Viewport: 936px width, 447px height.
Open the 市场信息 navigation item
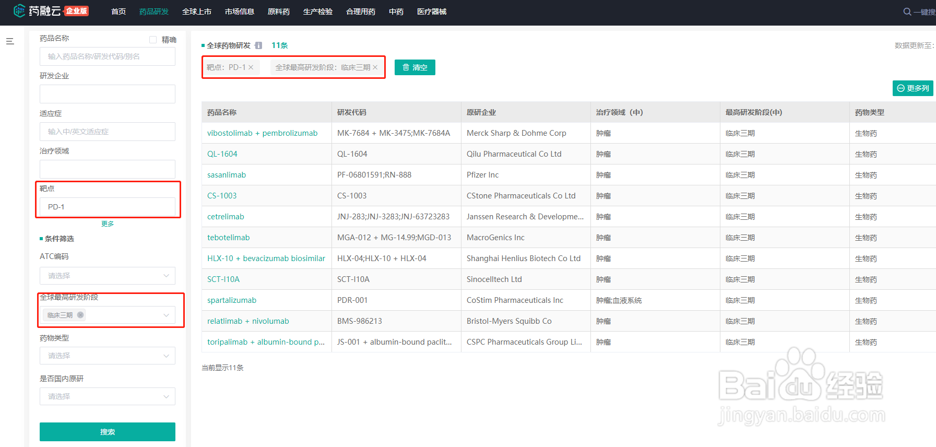pos(240,11)
